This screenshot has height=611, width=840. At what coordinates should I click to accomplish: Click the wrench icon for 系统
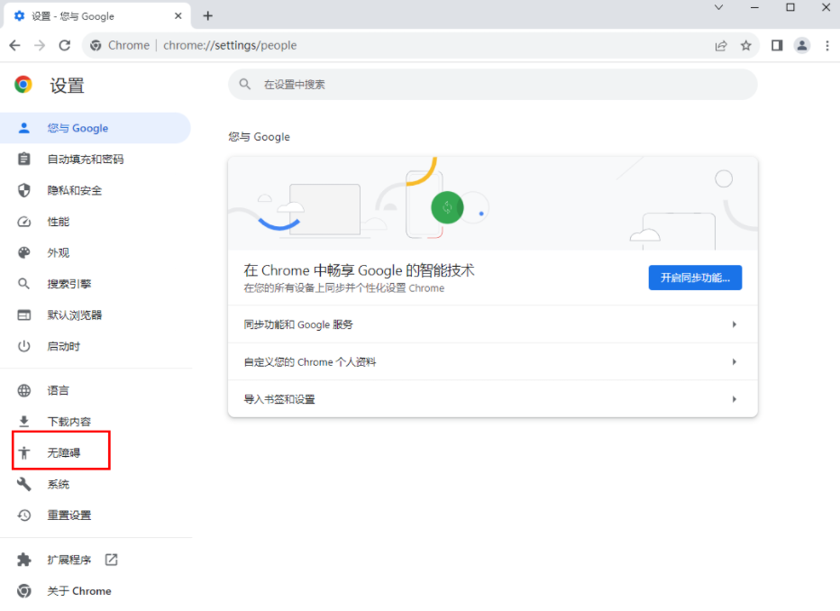tap(24, 484)
